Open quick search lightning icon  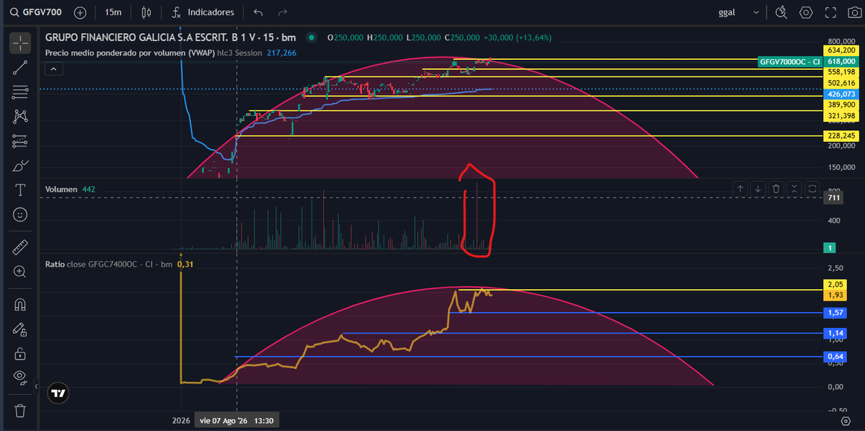781,12
